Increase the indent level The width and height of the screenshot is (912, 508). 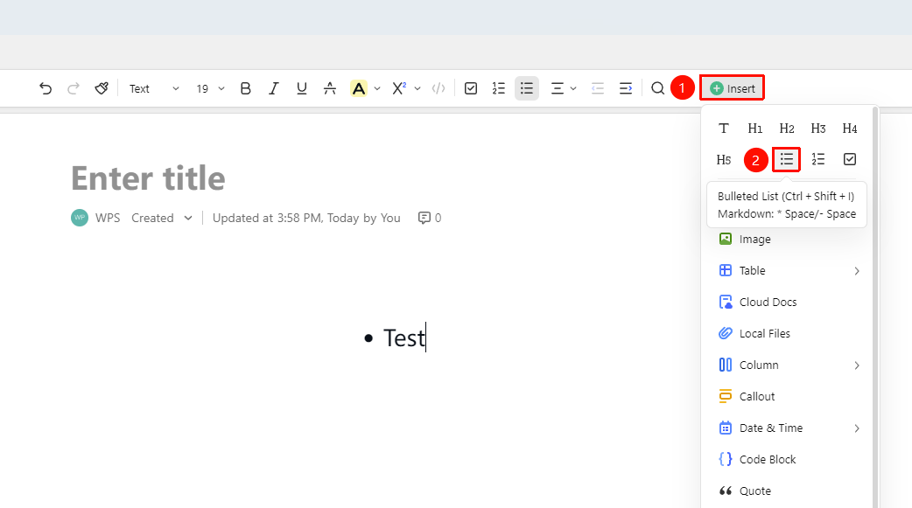coord(626,88)
